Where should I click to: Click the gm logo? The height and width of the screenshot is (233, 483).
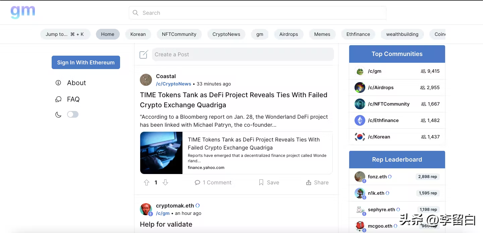click(23, 12)
